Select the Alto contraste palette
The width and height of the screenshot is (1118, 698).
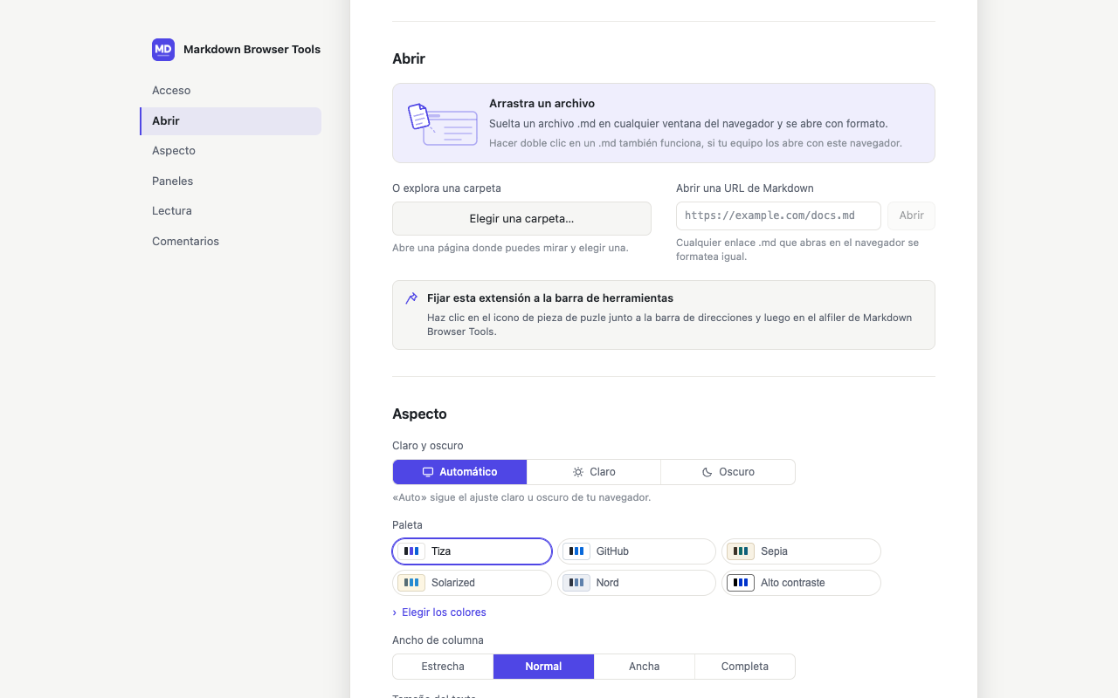coord(801,583)
